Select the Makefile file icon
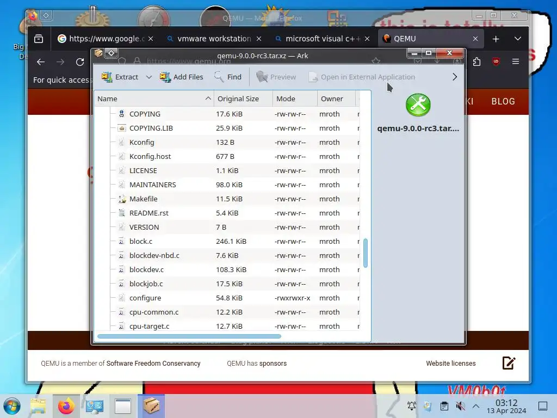Image resolution: width=557 pixels, height=418 pixels. [121, 199]
